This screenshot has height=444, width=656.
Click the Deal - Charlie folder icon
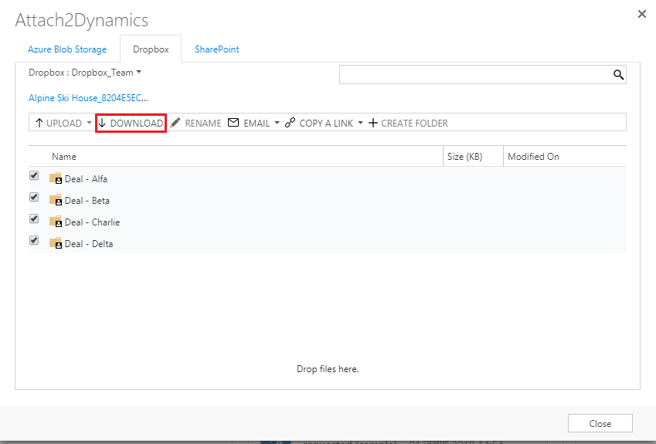click(56, 222)
